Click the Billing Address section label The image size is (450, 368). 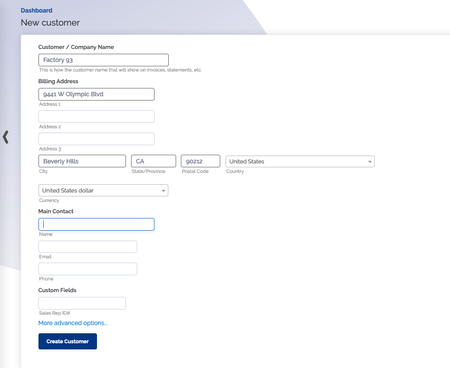pyautogui.click(x=58, y=81)
